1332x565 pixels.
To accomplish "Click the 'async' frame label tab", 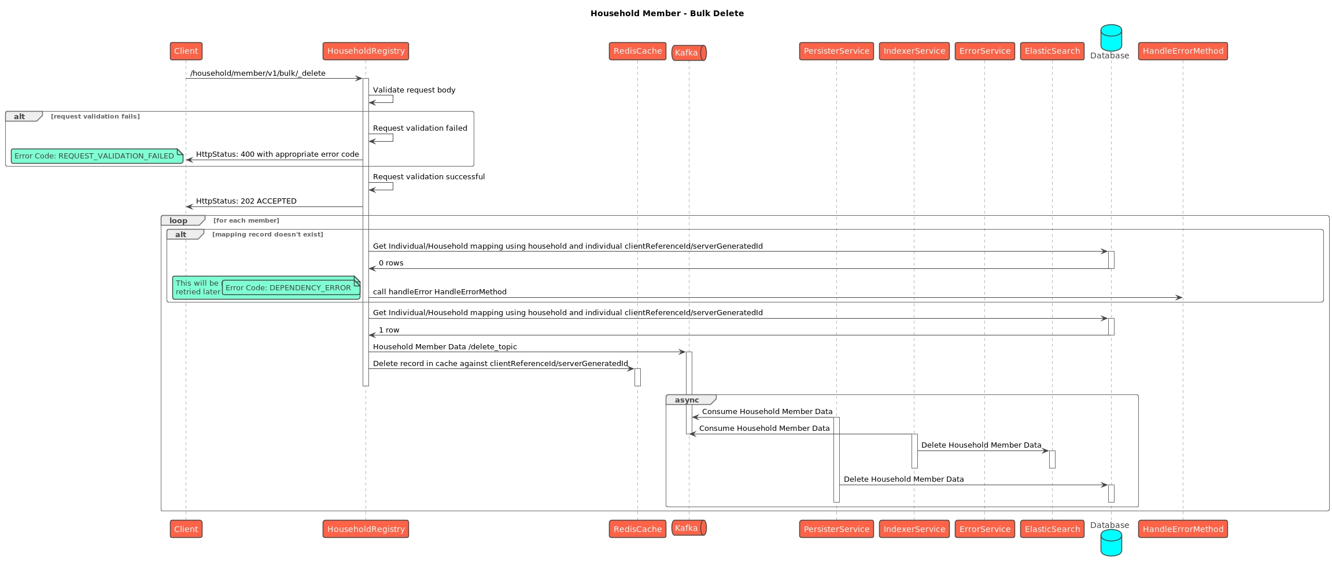I will coord(689,400).
